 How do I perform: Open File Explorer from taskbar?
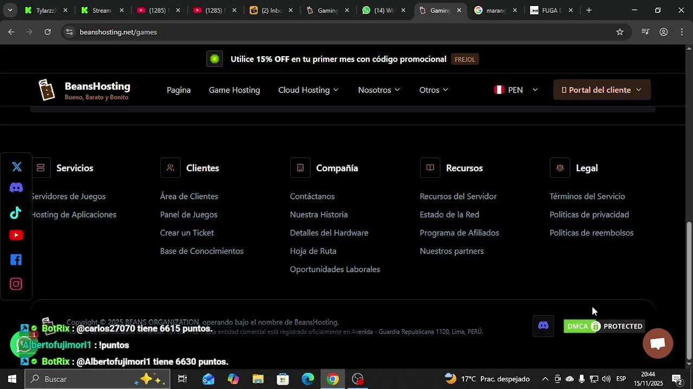[x=258, y=379]
